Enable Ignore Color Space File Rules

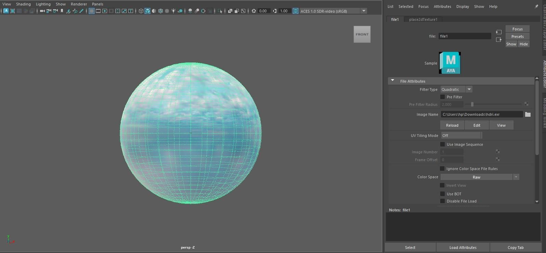442,169
